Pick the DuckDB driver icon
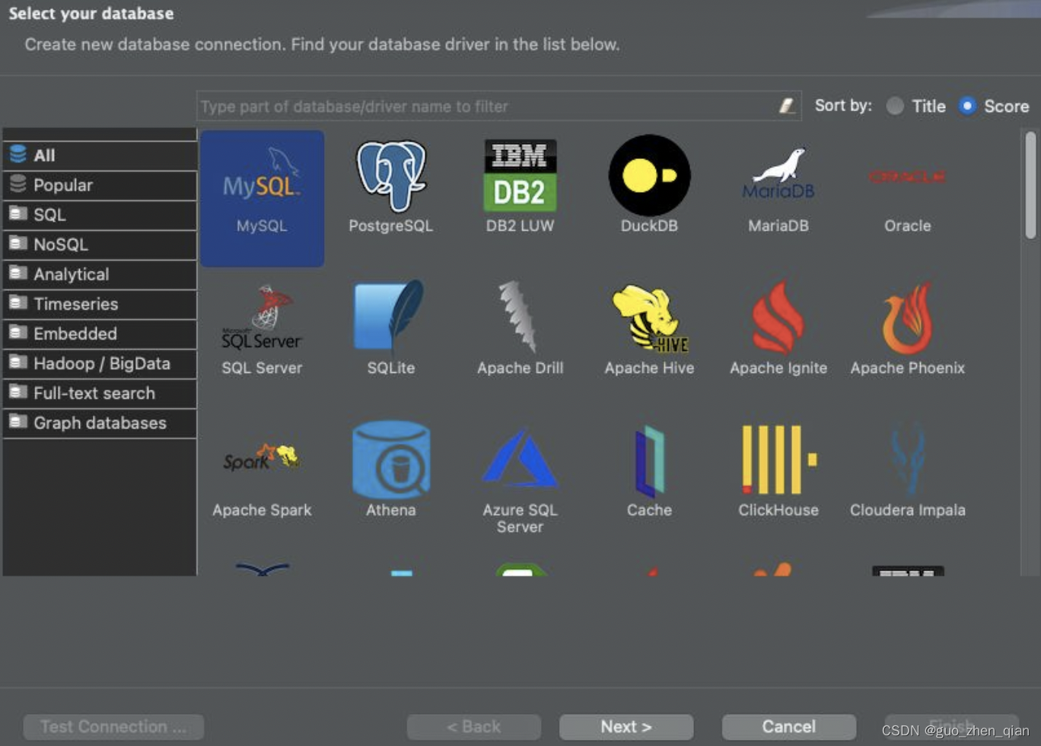This screenshot has height=746, width=1041. click(x=649, y=176)
